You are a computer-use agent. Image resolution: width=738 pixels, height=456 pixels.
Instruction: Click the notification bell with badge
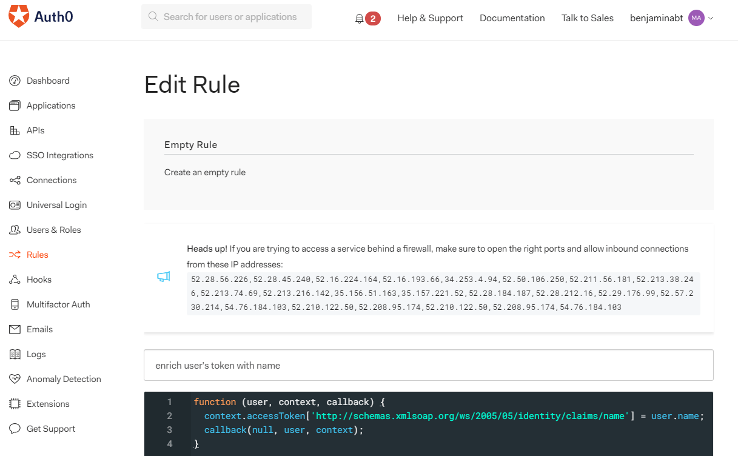(368, 18)
